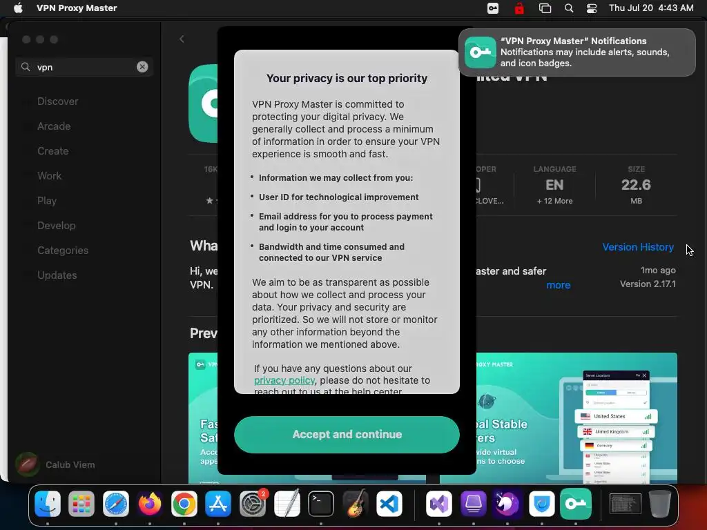707x530 pixels.
Task: Open Launchpad from the dock
Action: pos(81,504)
